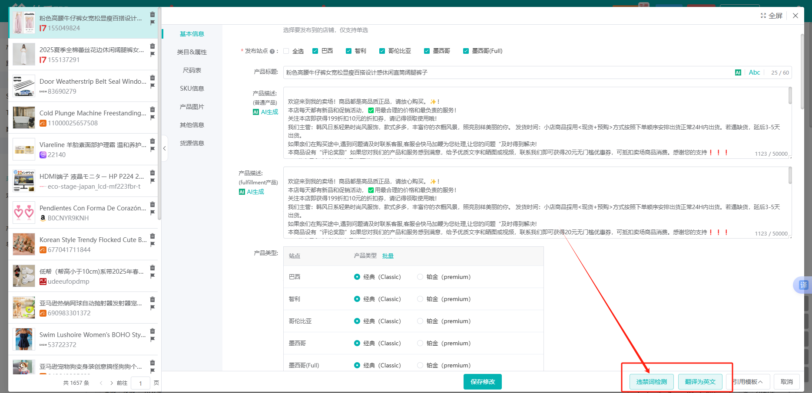The width and height of the screenshot is (812, 393).
Task: Enter fullscreen mode with 全屏 icon
Action: pos(771,16)
